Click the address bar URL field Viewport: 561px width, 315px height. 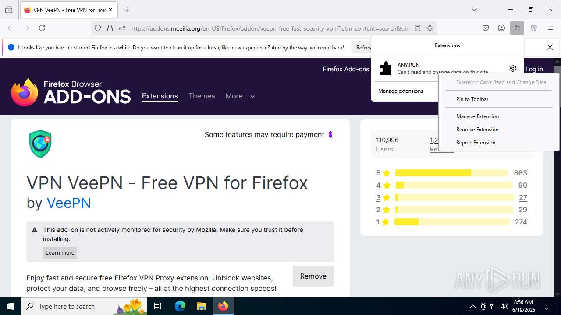(270, 28)
